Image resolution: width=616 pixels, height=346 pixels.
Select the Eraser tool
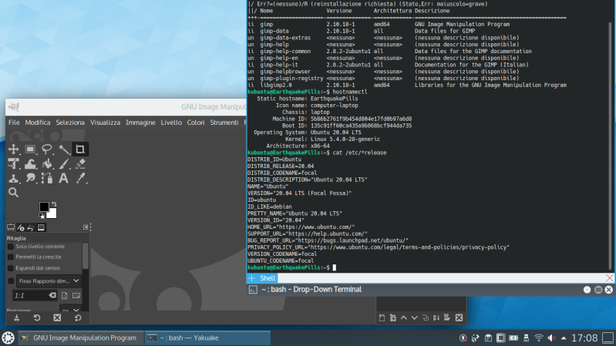(80, 164)
